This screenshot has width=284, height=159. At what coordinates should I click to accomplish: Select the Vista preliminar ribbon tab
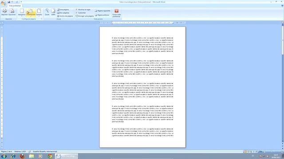[15, 6]
